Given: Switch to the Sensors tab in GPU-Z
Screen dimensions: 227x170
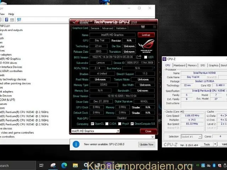Looking at the screenshot, I should 95,28.
